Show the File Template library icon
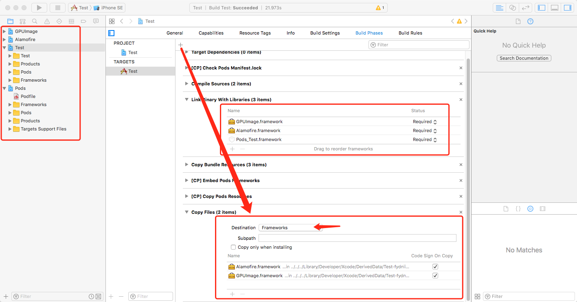 [506, 209]
